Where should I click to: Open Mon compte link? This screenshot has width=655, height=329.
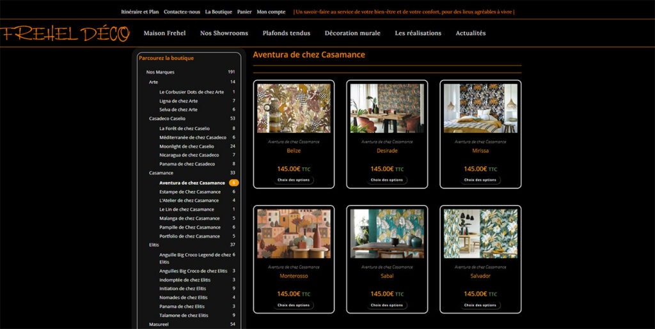pos(271,12)
